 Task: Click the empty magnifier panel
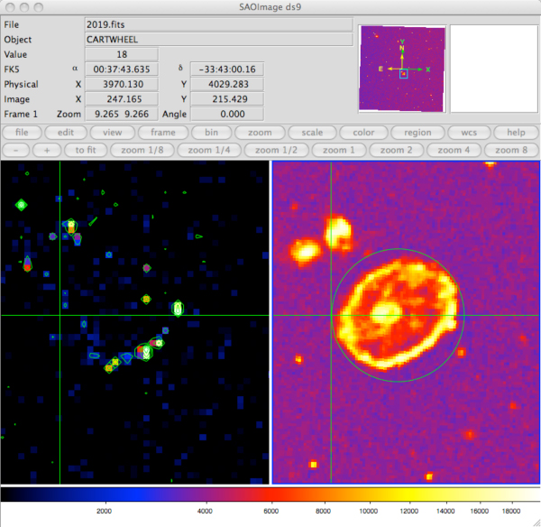point(494,69)
